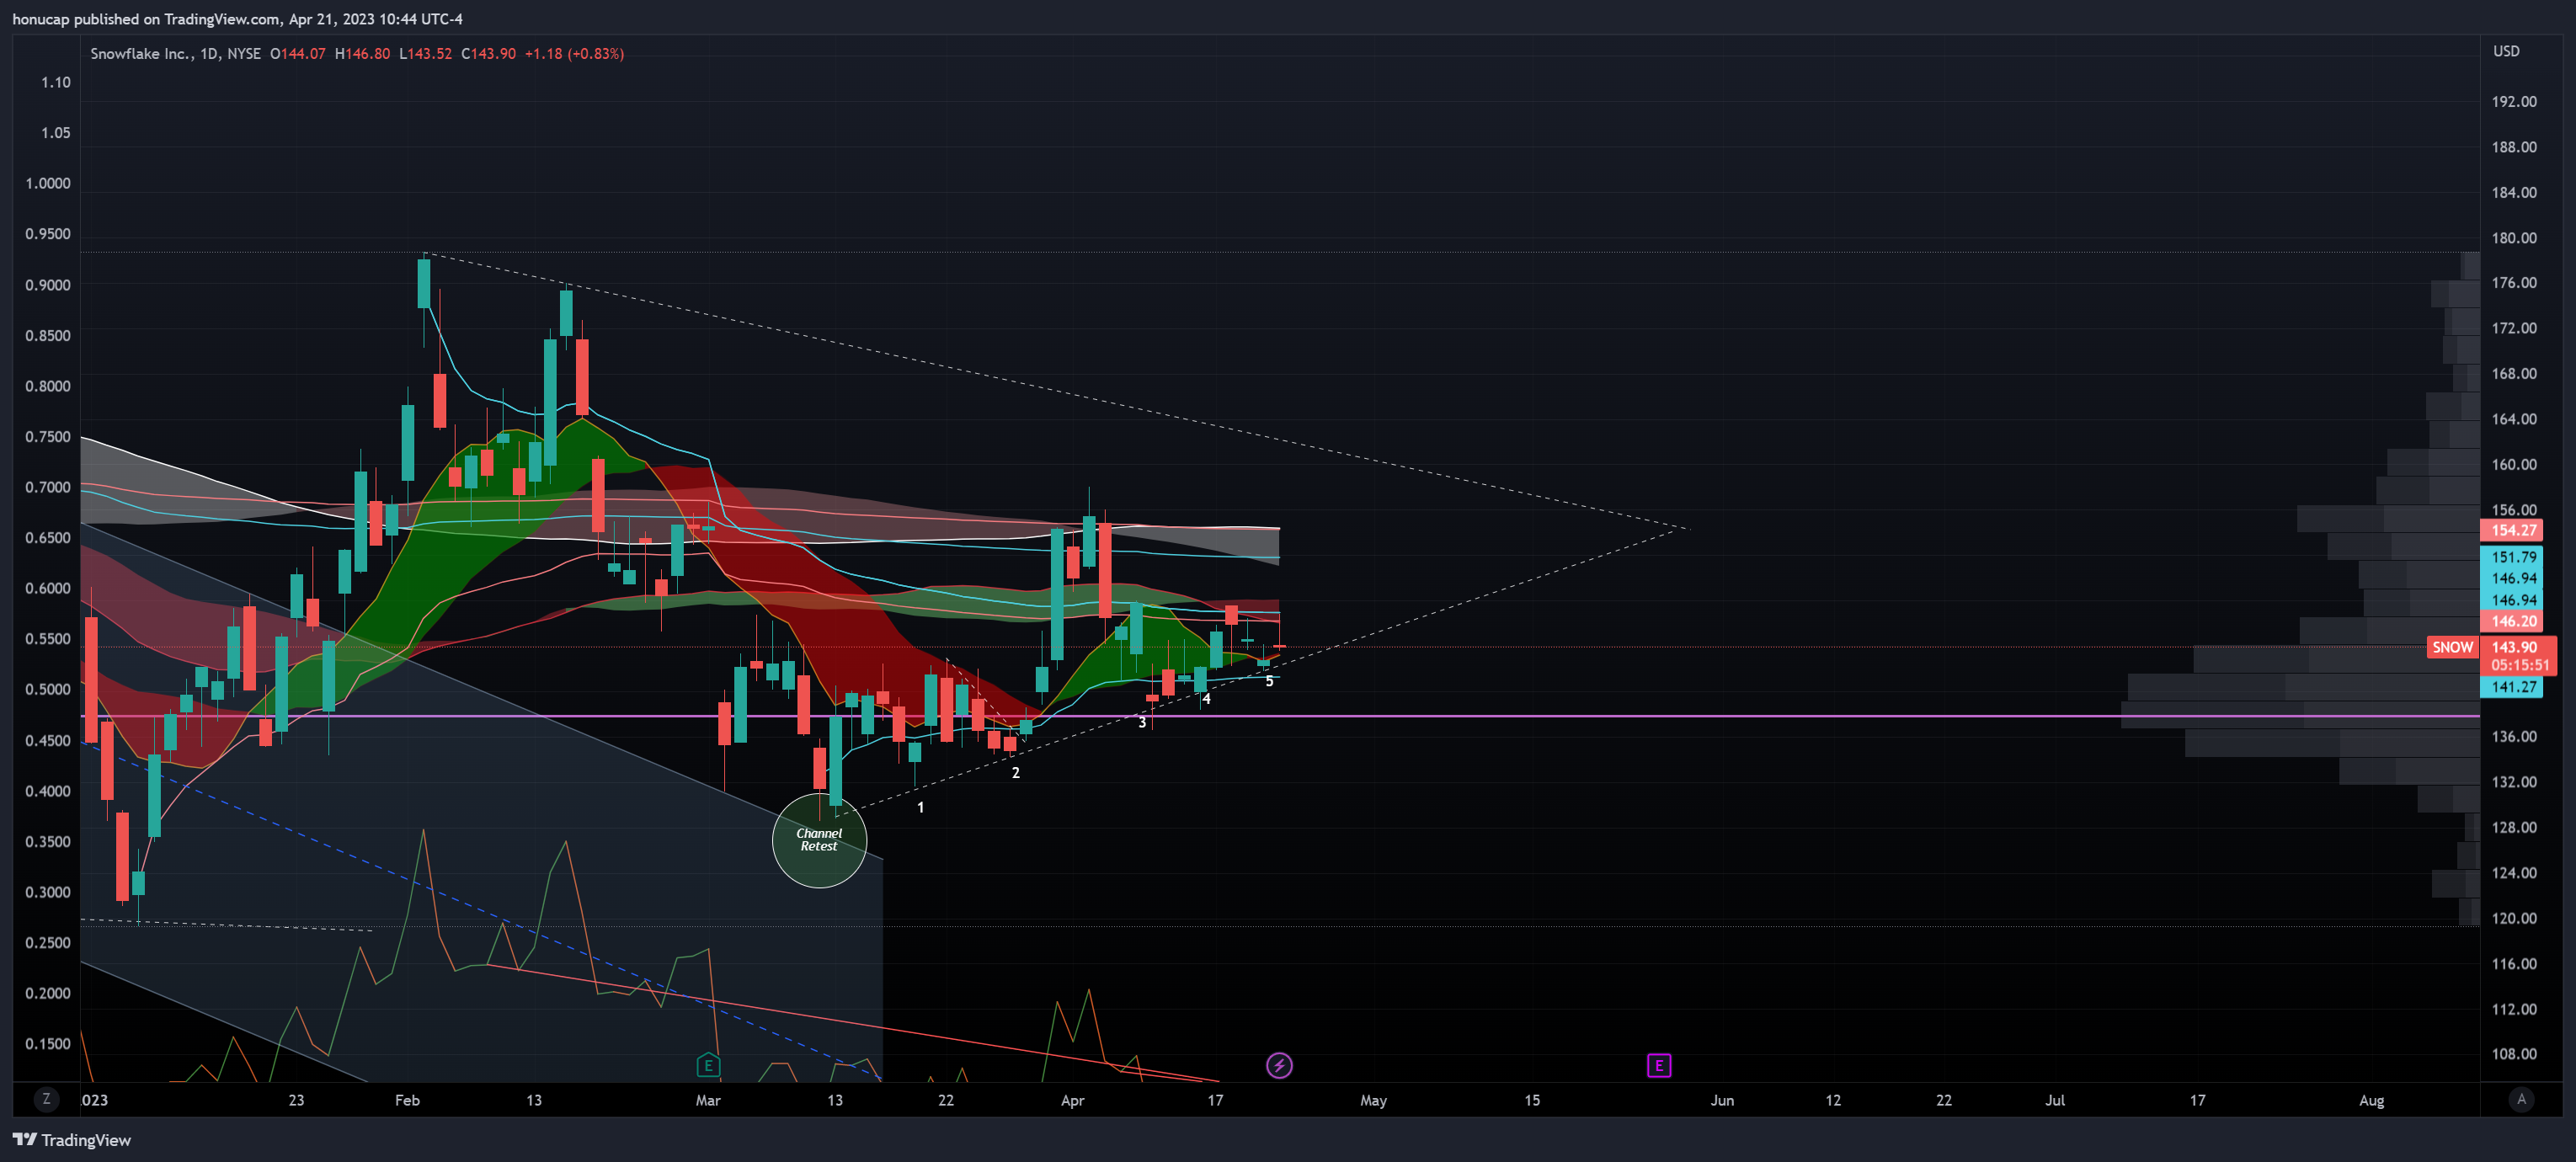Click the Snowflake Inc., 1D, NYSE title
This screenshot has height=1162, width=2576.
pos(175,54)
